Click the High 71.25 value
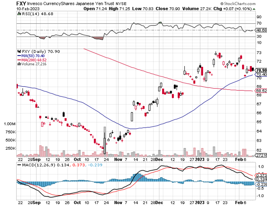Image resolution: width=267 pixels, height=206 pixels. pyautogui.click(x=119, y=9)
